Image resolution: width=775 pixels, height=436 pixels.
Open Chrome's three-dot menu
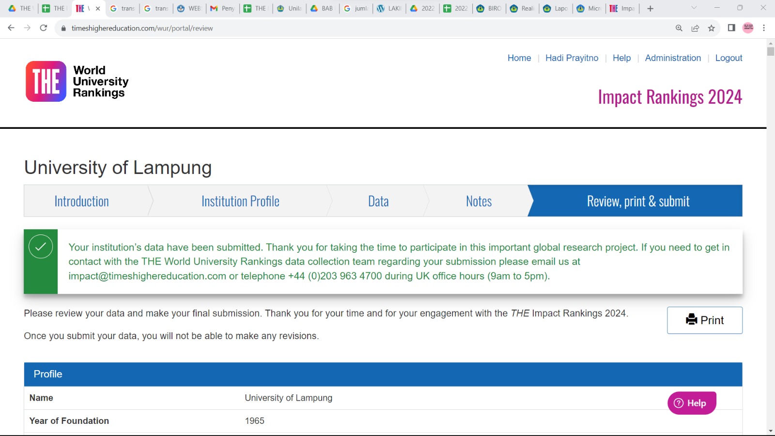pyautogui.click(x=764, y=28)
